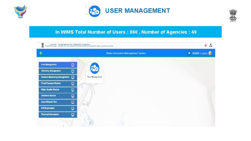Click monitor icon beside Sediment Module
This screenshot has width=251, height=141.
click(73, 96)
